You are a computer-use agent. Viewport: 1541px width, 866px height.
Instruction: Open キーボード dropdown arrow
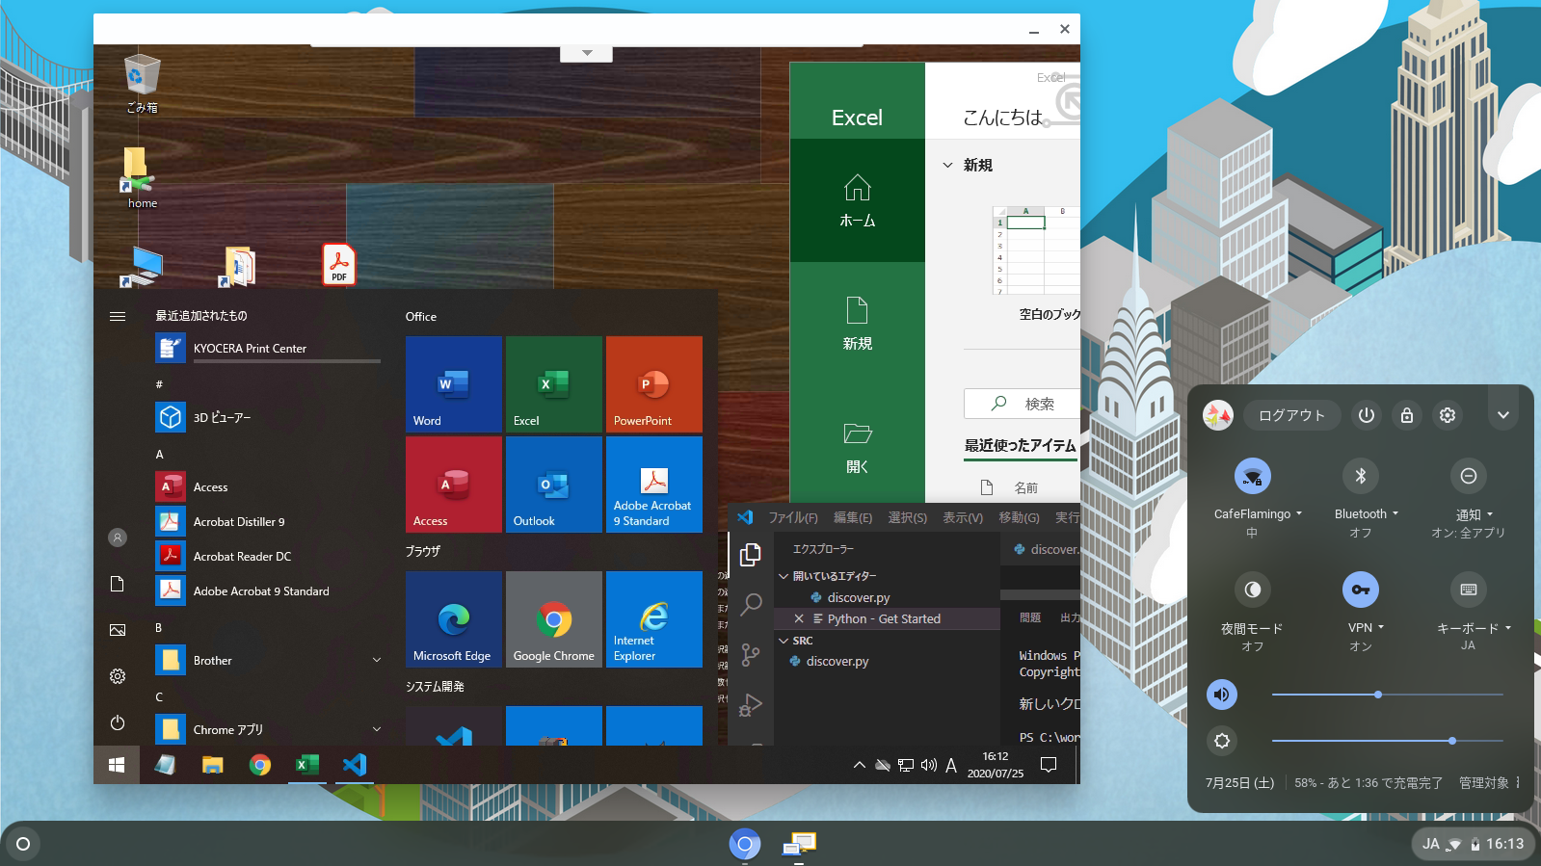pos(1508,628)
